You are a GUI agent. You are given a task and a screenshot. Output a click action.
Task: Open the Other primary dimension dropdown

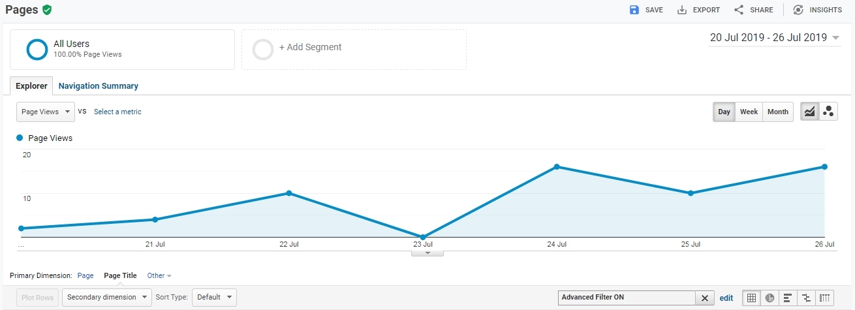pyautogui.click(x=159, y=275)
